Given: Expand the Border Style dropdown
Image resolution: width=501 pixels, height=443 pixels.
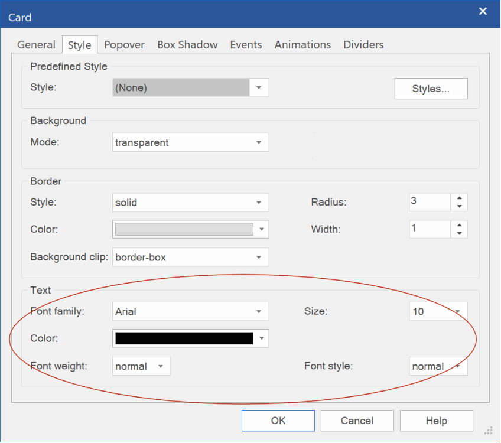Looking at the screenshot, I should point(259,203).
